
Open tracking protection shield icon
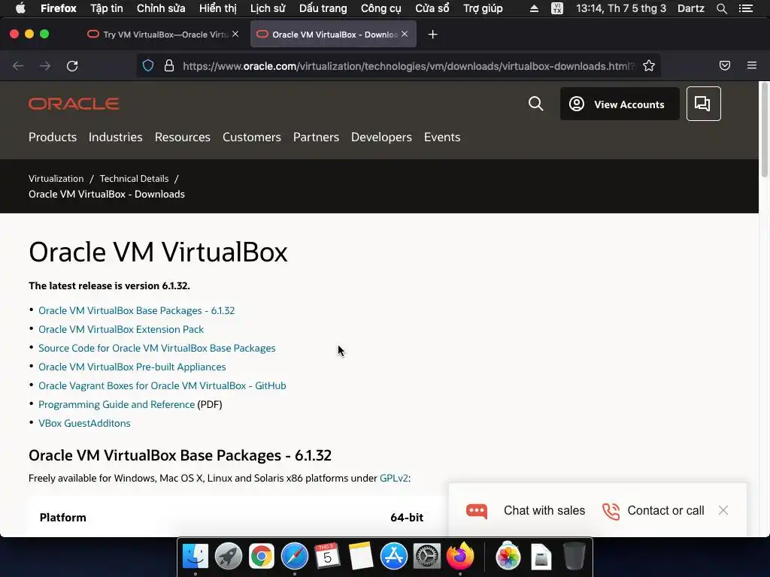coord(148,66)
